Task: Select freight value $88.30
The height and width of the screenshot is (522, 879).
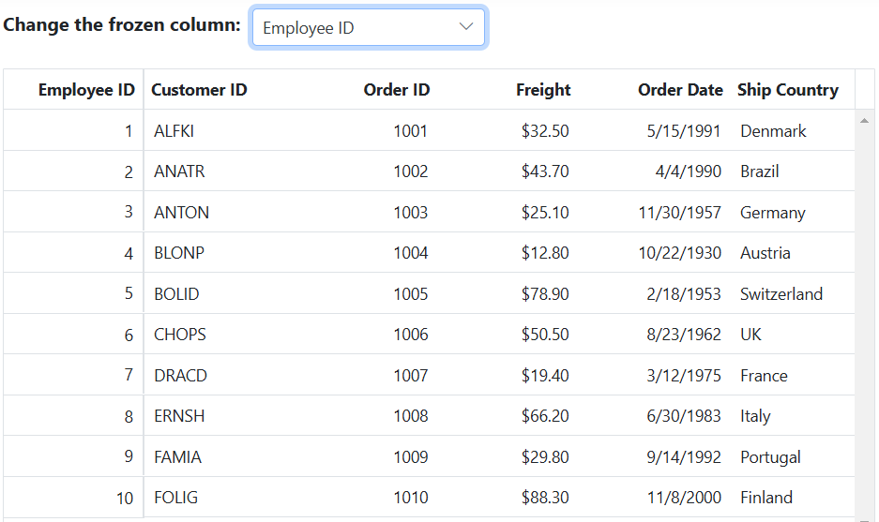Action: pyautogui.click(x=545, y=498)
